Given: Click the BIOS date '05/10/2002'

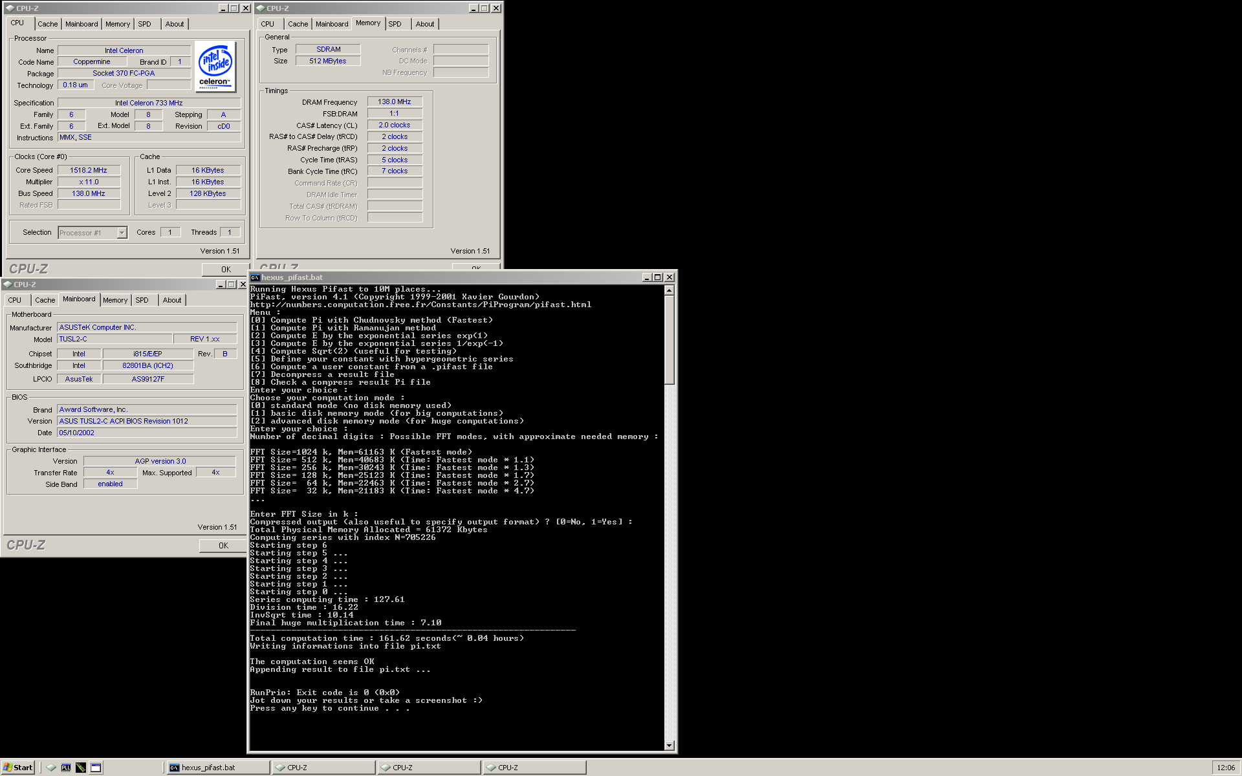Looking at the screenshot, I should [x=147, y=433].
